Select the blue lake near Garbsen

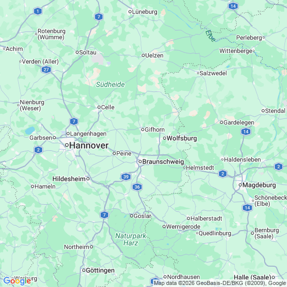30,131
